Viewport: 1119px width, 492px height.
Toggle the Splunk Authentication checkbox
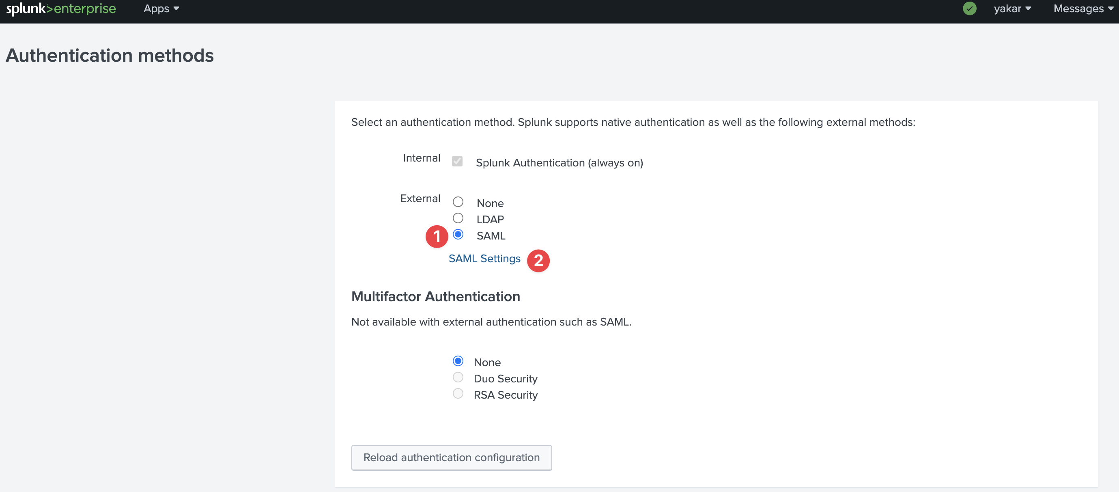(x=457, y=161)
